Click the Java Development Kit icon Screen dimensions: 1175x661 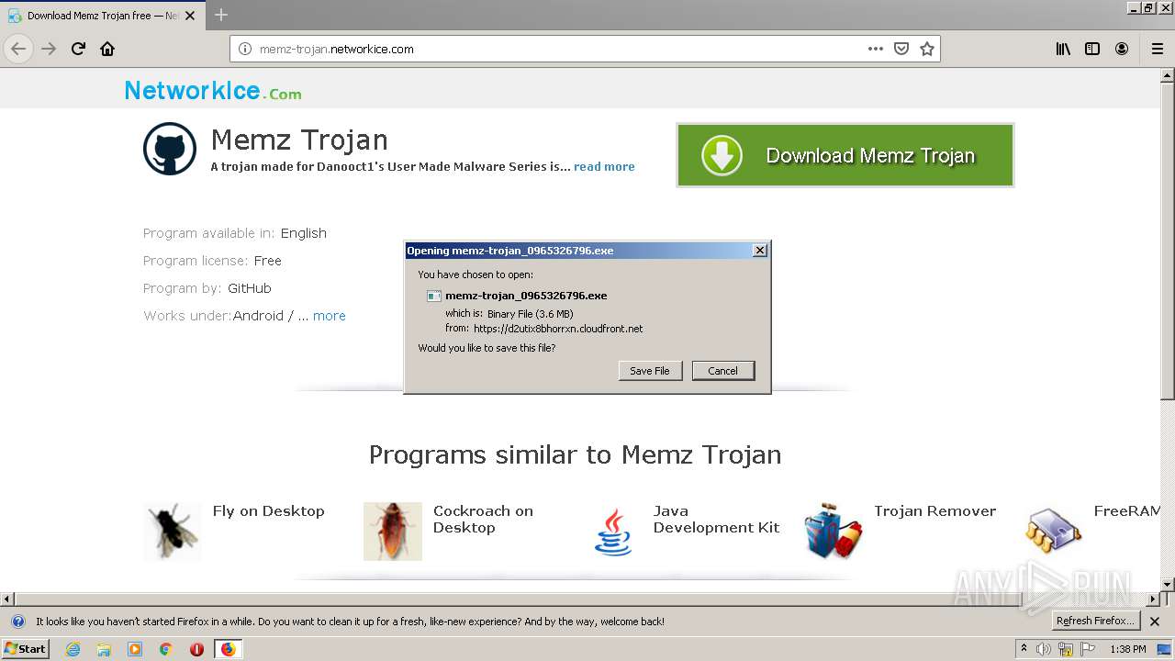(x=613, y=532)
